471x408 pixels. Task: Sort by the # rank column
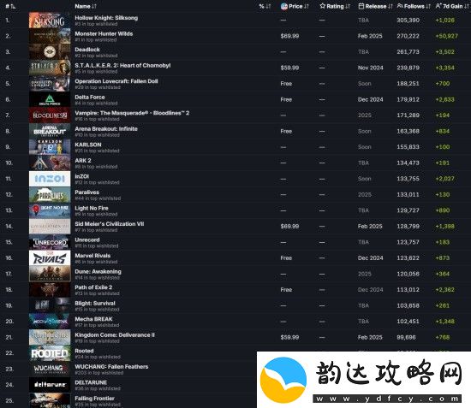[x=10, y=6]
